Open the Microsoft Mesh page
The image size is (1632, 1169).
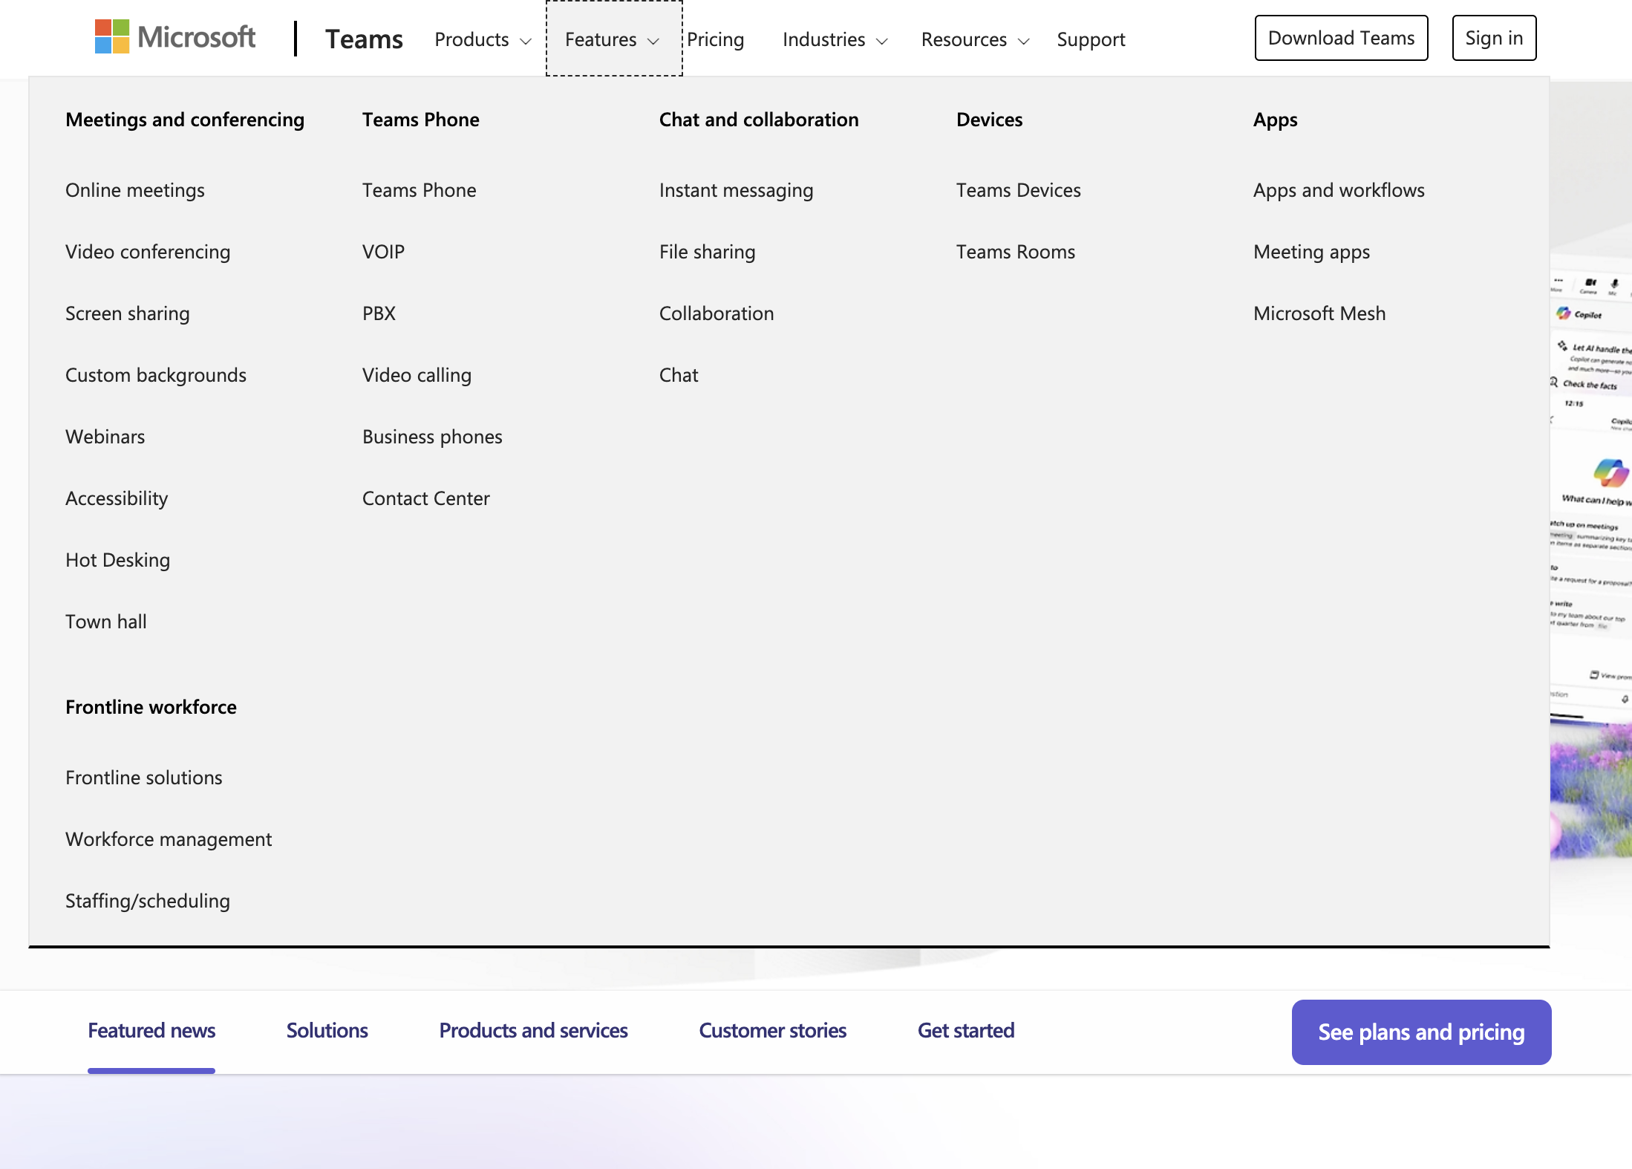coord(1319,313)
